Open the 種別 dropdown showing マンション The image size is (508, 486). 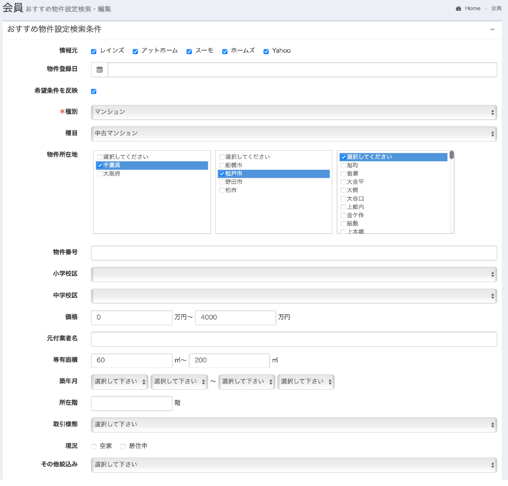(294, 112)
